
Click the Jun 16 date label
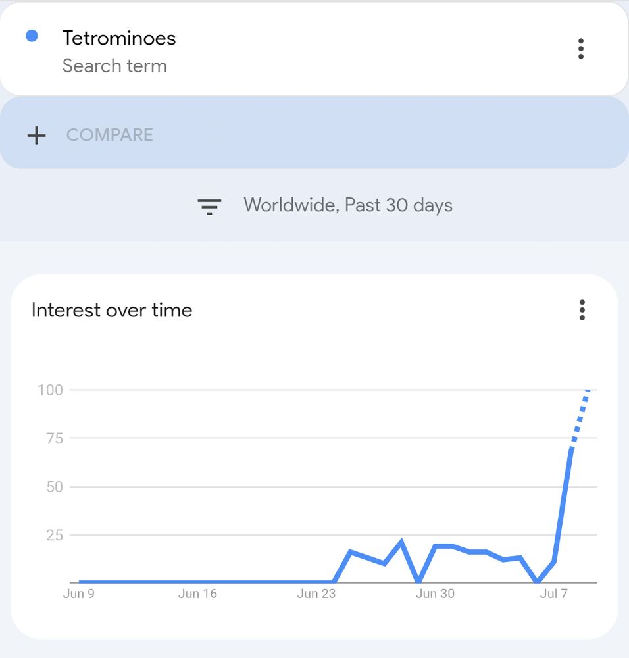pyautogui.click(x=197, y=594)
